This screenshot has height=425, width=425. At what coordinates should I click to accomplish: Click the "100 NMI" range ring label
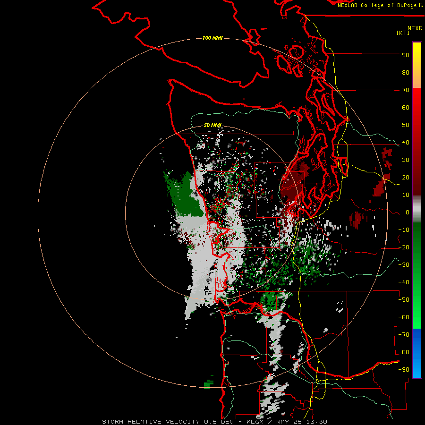[212, 38]
